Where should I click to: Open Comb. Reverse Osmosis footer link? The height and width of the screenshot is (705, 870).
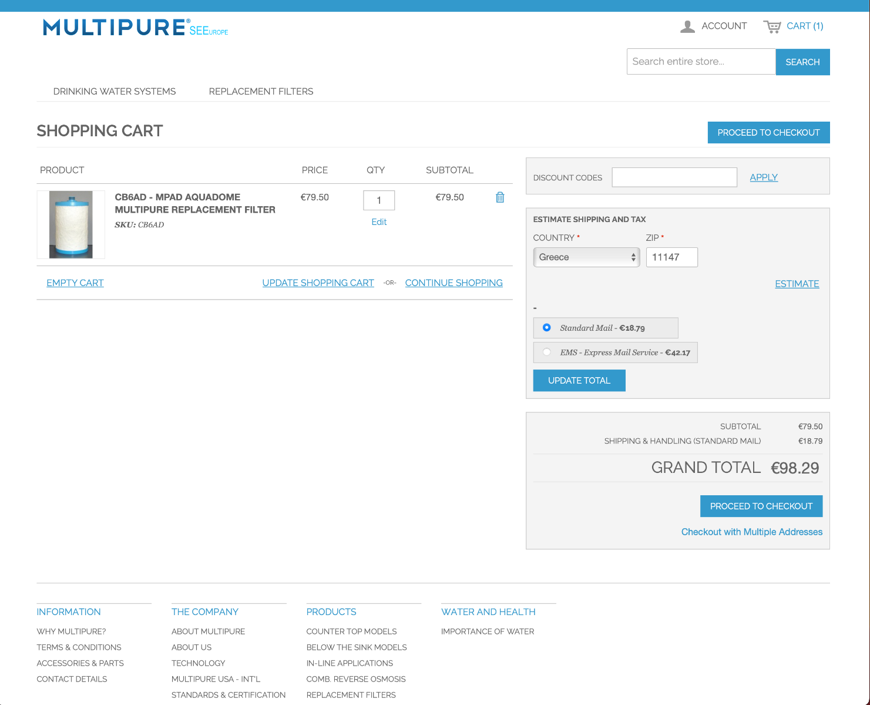point(356,679)
